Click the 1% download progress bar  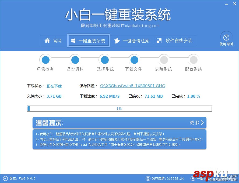pos(119,108)
